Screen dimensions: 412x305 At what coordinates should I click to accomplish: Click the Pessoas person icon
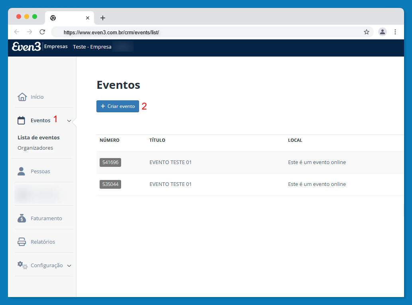(22, 171)
